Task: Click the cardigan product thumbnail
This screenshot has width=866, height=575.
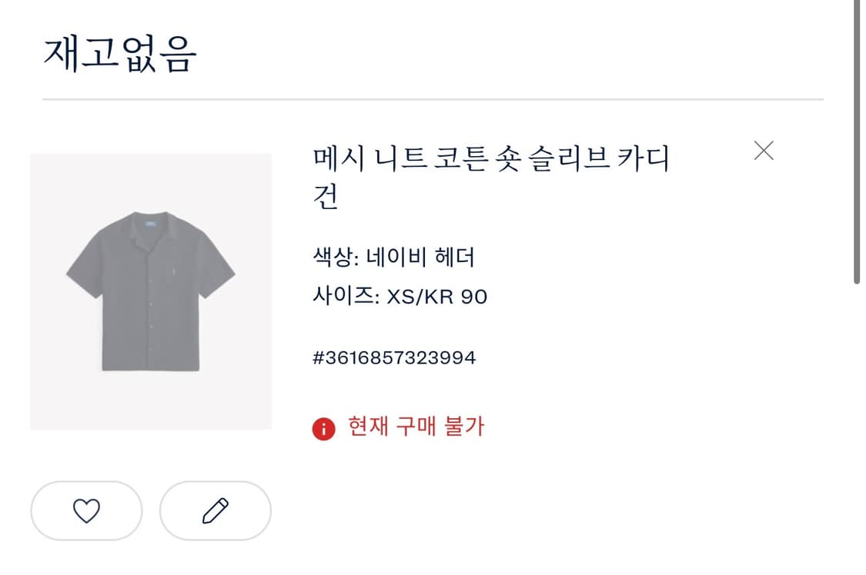Action: [x=151, y=292]
